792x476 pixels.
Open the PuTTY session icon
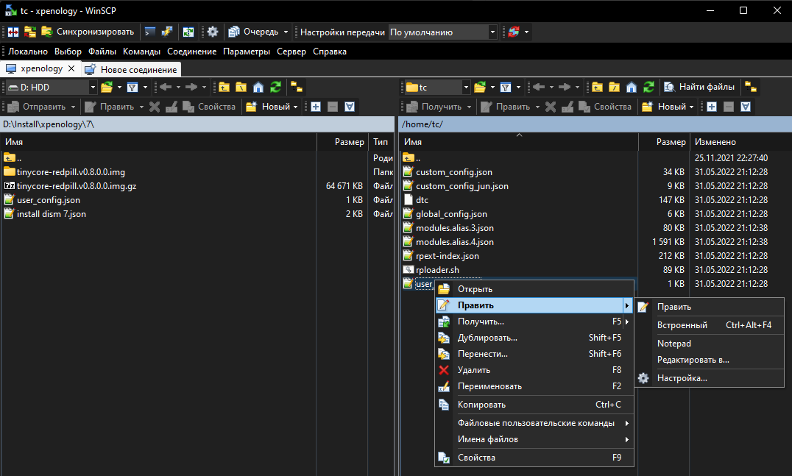coord(167,32)
